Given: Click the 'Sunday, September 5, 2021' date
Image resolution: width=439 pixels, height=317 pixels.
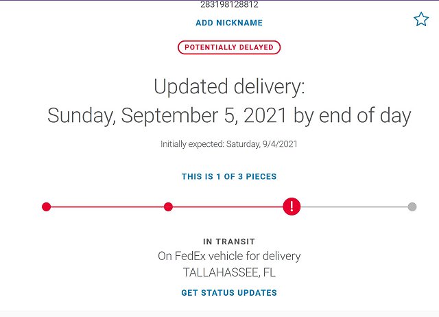Looking at the screenshot, I should pos(167,115).
